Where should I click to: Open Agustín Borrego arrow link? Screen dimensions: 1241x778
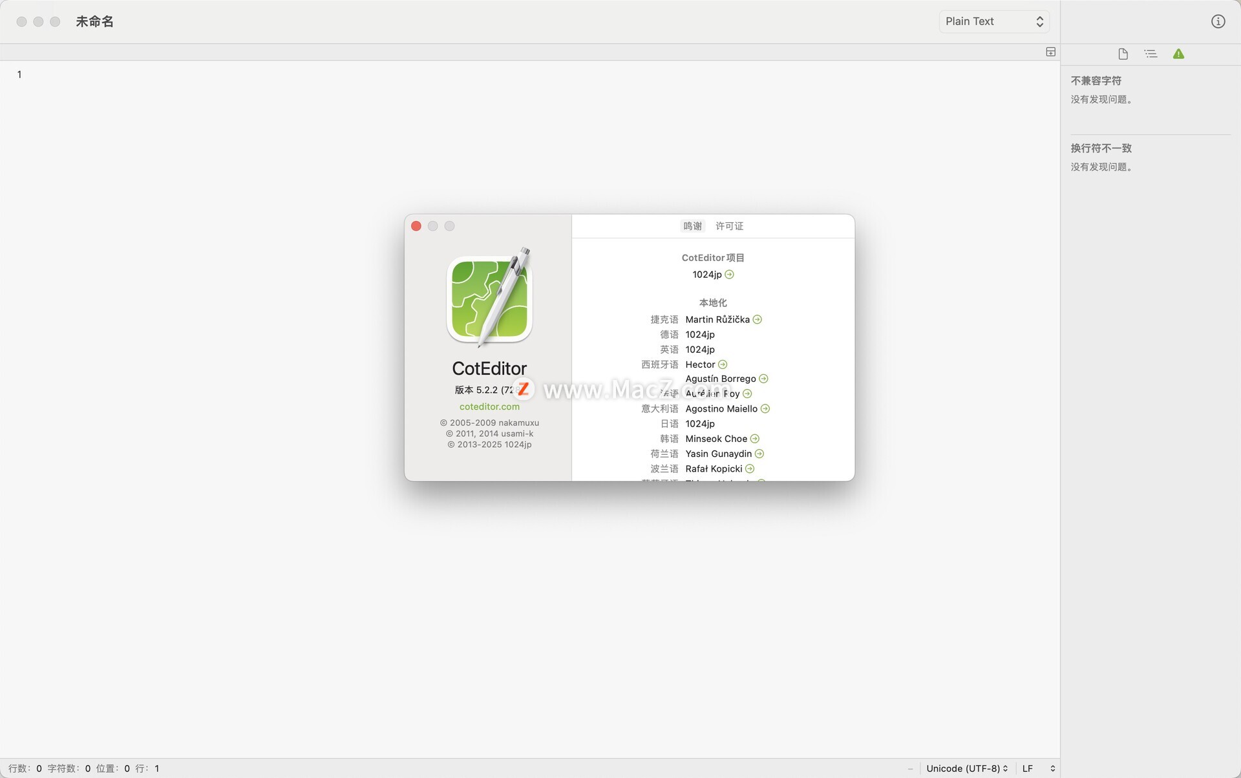pos(763,379)
